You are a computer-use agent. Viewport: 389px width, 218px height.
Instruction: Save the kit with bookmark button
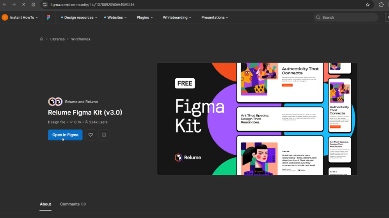104,135
